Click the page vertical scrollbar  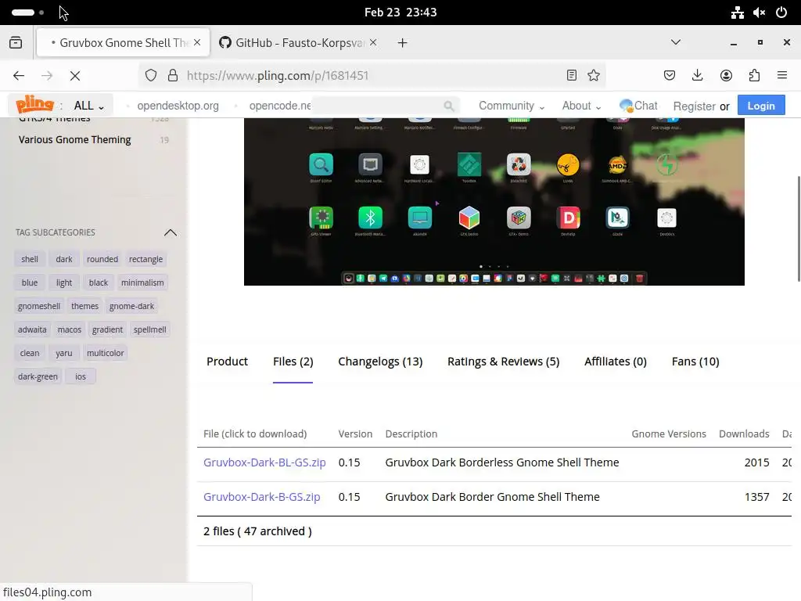(x=798, y=229)
